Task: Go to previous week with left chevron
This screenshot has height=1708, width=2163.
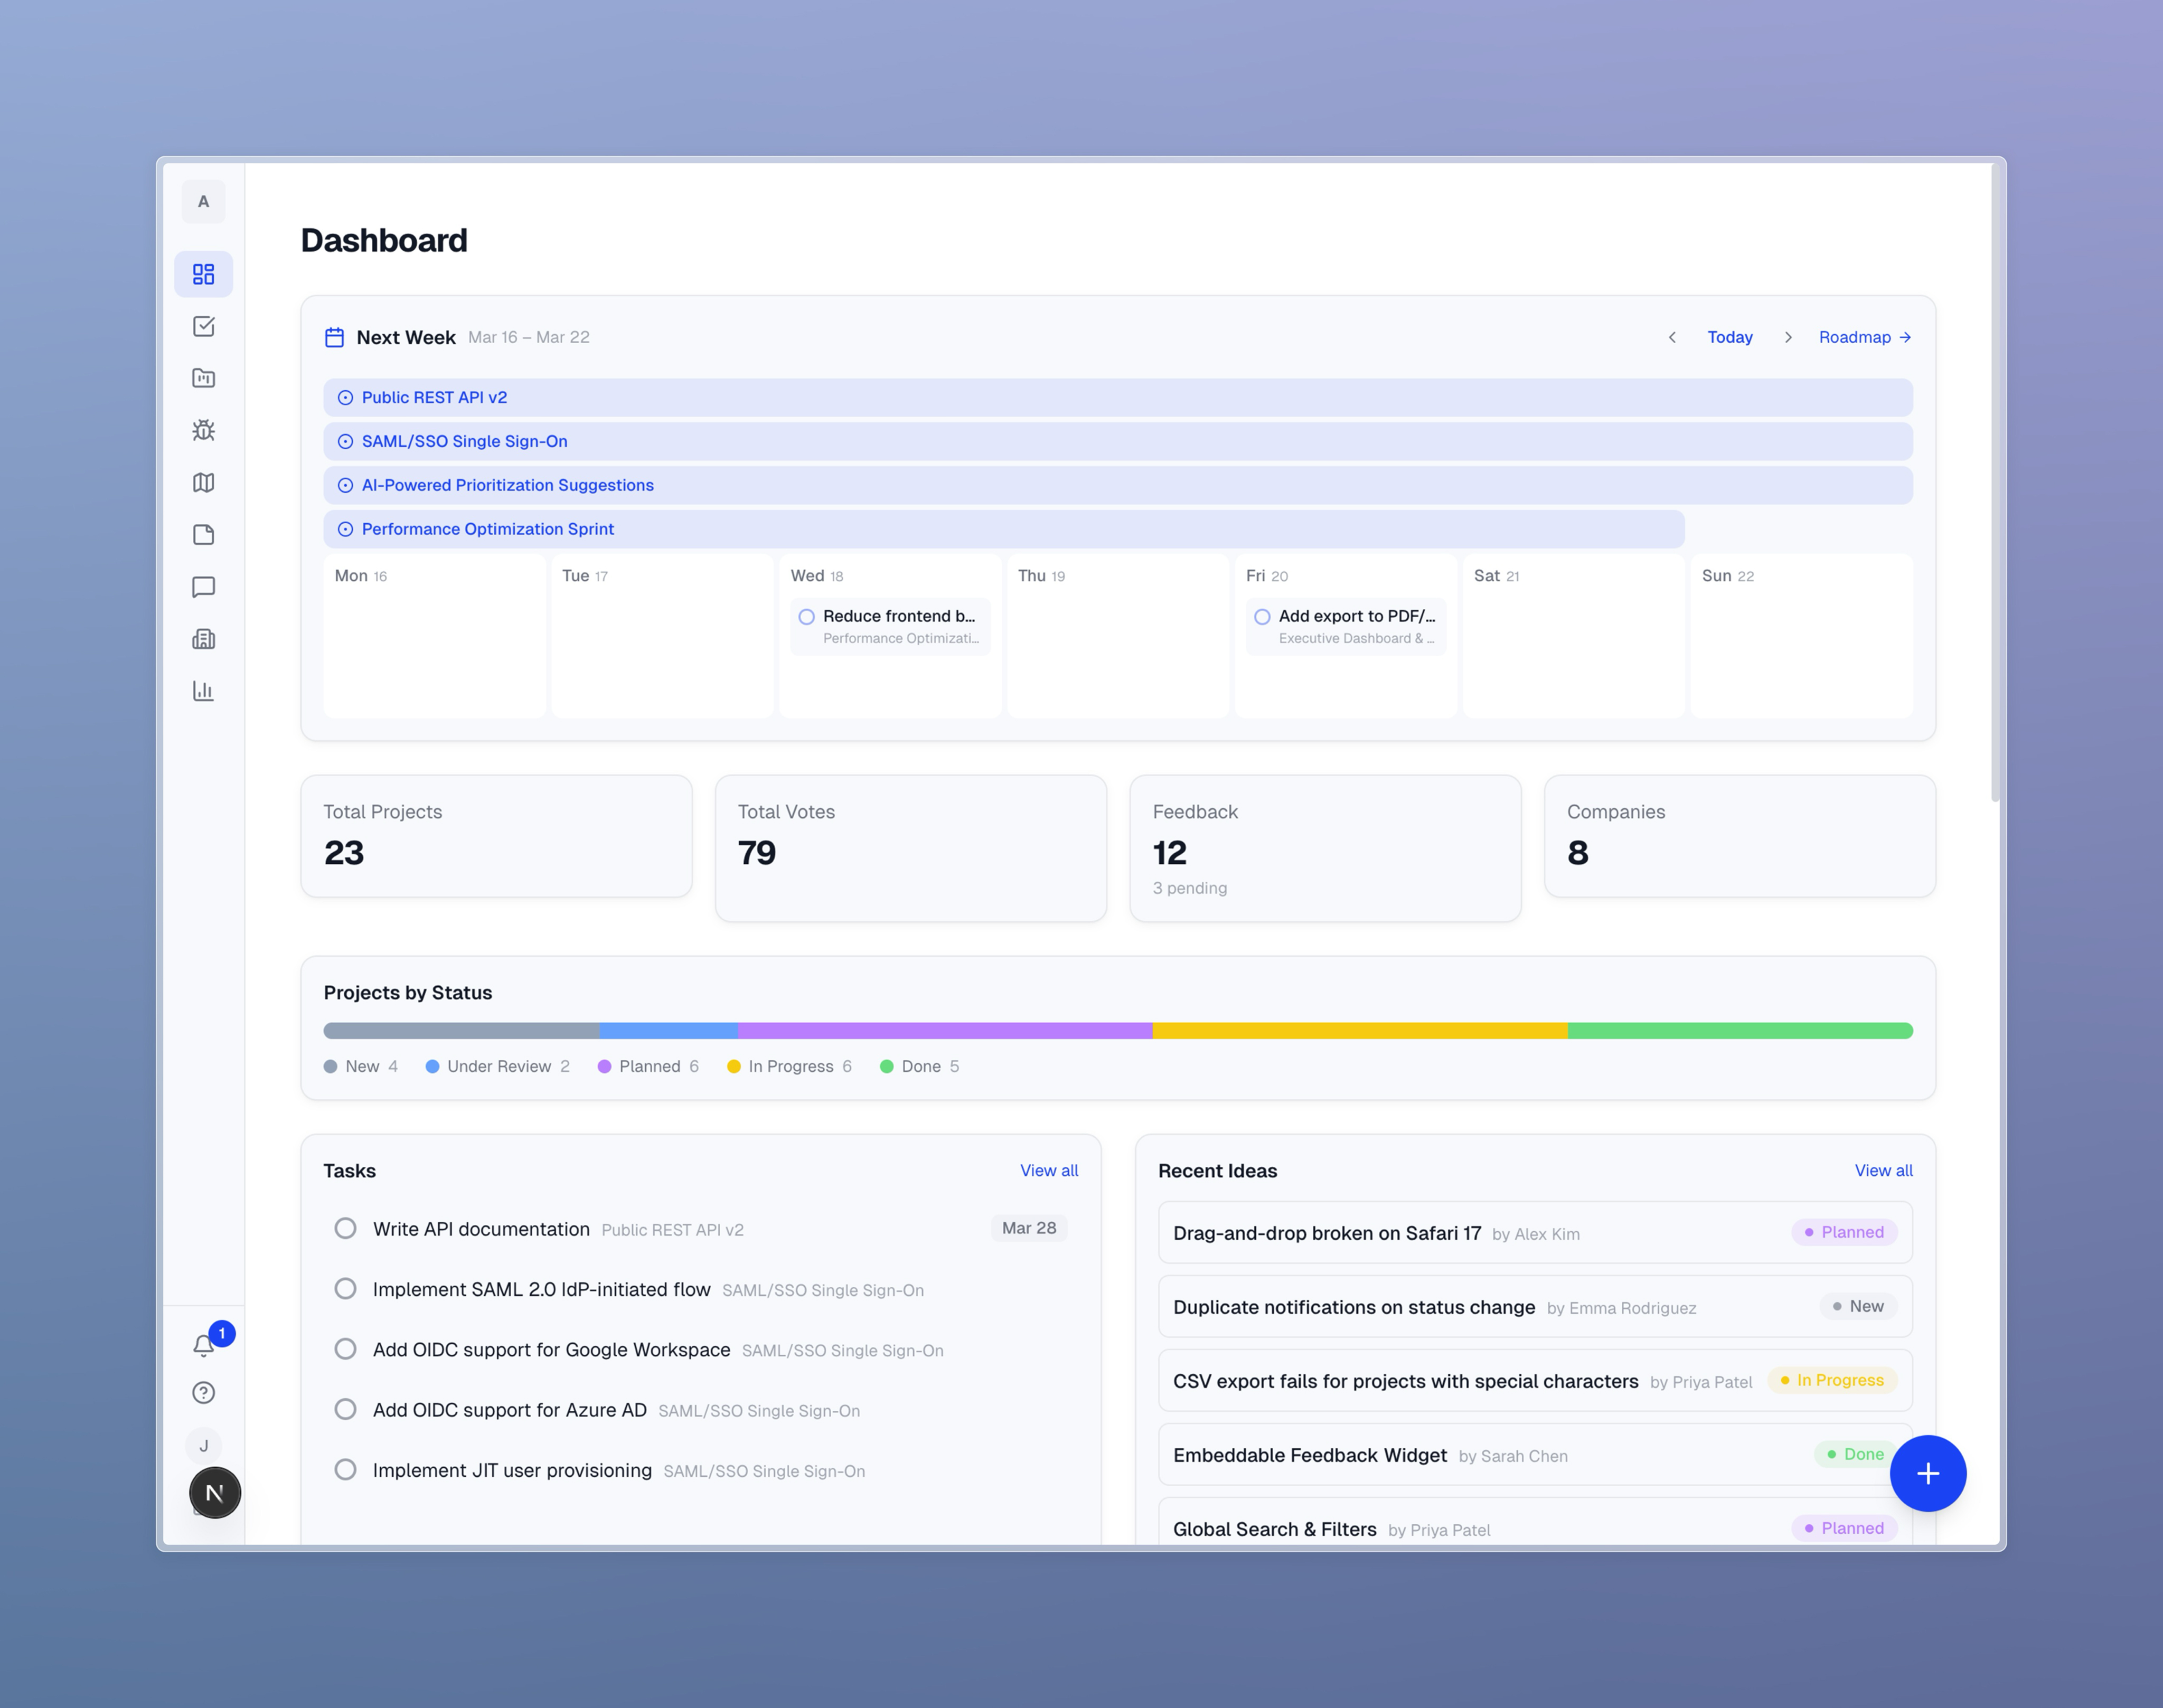Action: click(x=1672, y=337)
